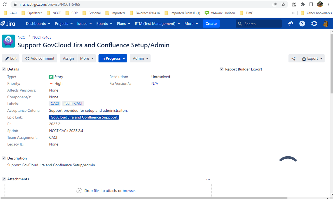Open the Chrome profile avatar

pos(320,4)
